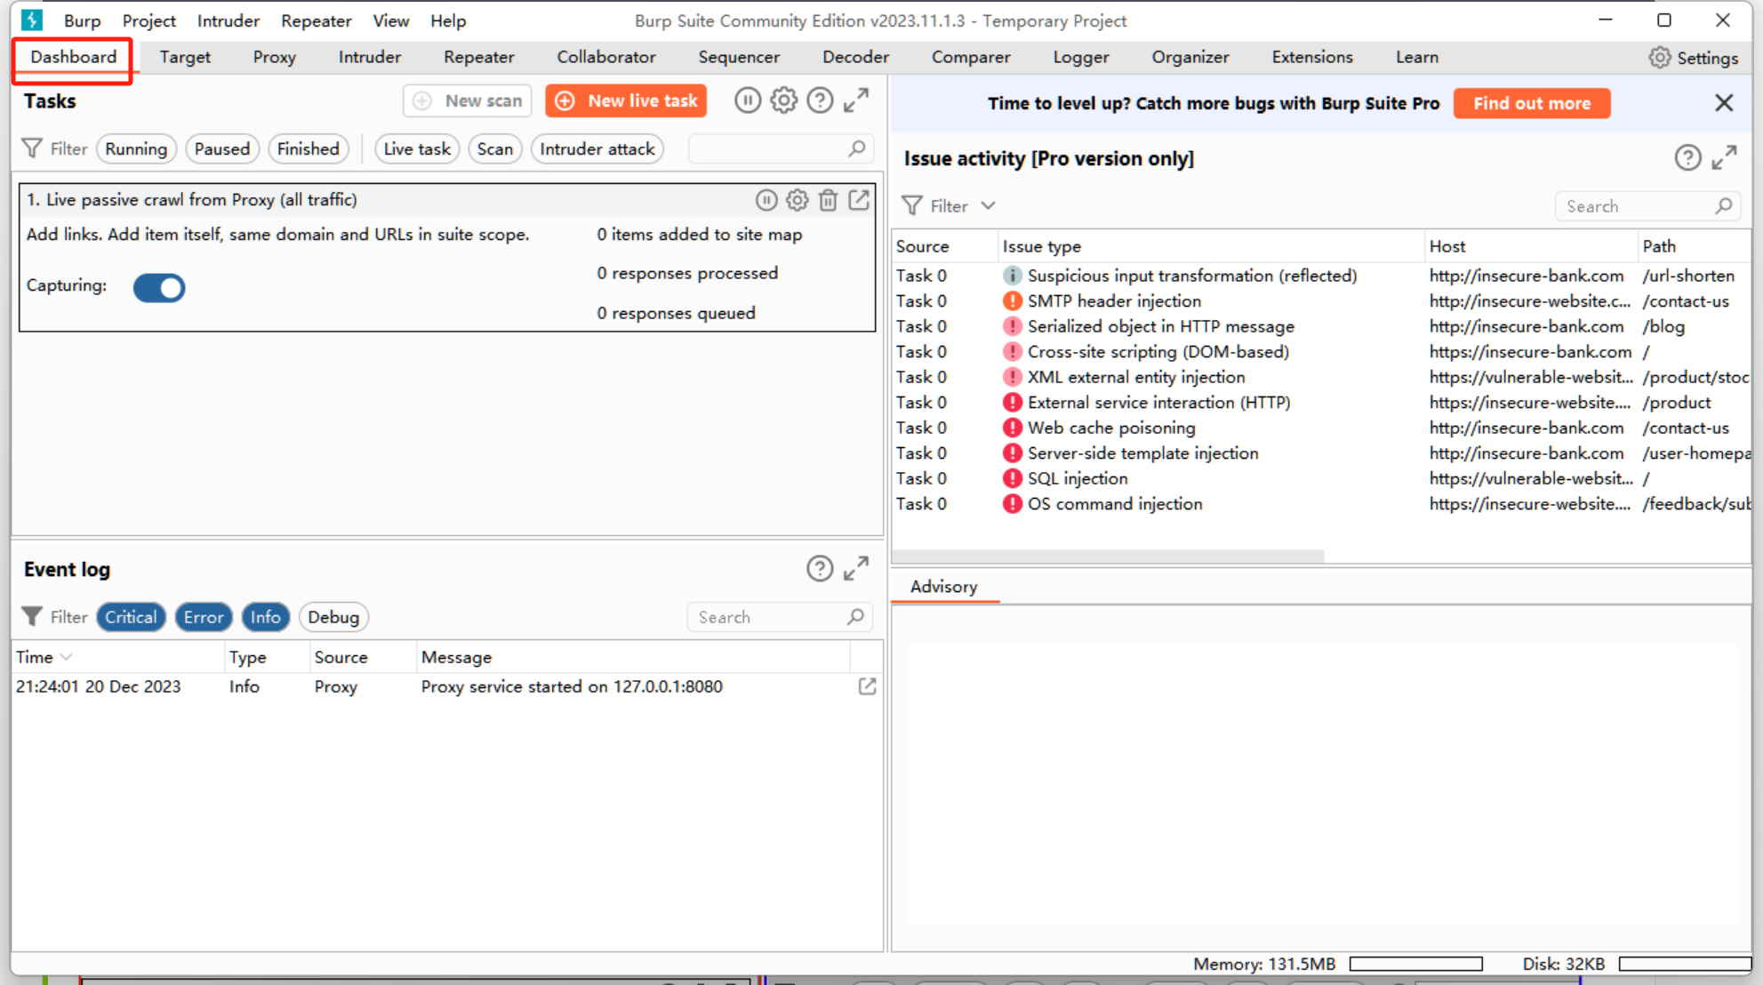Open Tasks help question mark icon
The width and height of the screenshot is (1763, 985).
[x=820, y=100]
